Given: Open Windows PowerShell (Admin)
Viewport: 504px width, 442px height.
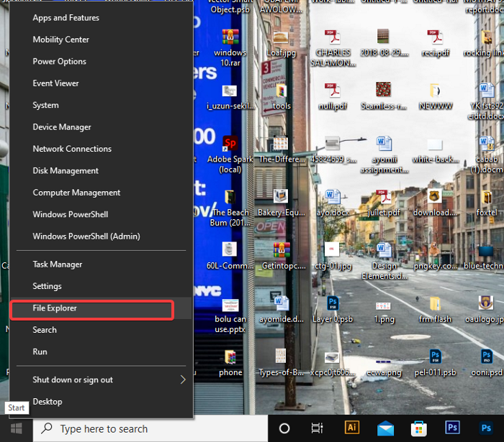Looking at the screenshot, I should point(86,236).
